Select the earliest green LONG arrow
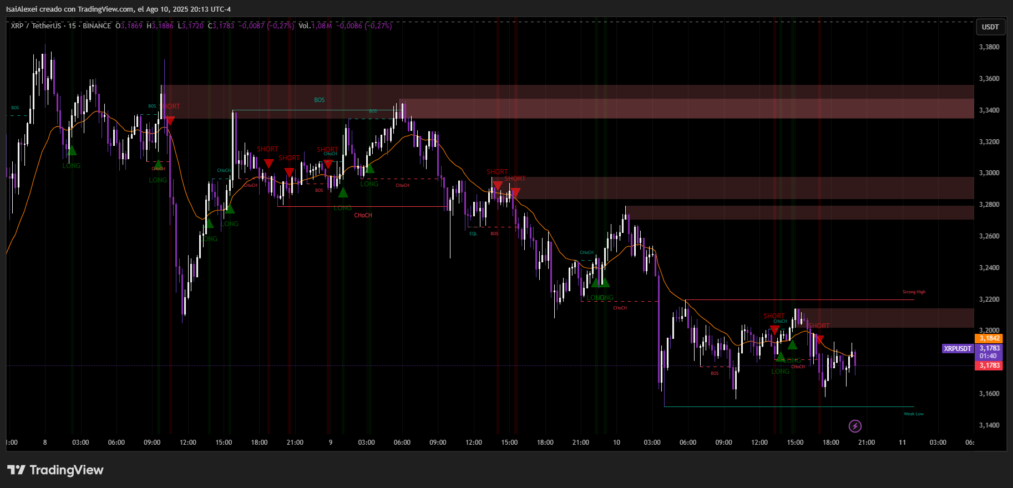This screenshot has height=488, width=1013. [72, 150]
